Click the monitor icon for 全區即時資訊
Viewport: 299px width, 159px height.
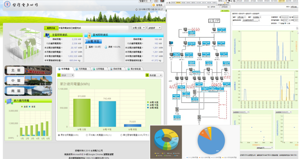[47, 35]
